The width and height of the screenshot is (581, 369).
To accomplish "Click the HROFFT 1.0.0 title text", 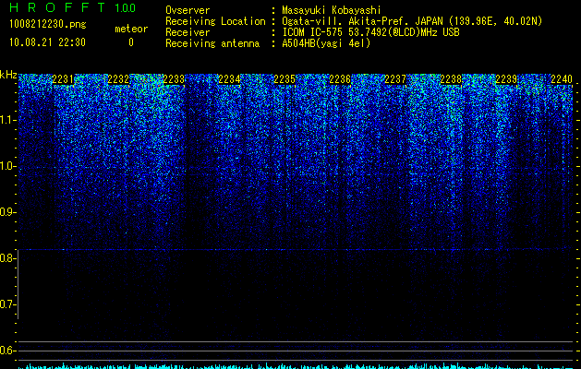I will (73, 7).
